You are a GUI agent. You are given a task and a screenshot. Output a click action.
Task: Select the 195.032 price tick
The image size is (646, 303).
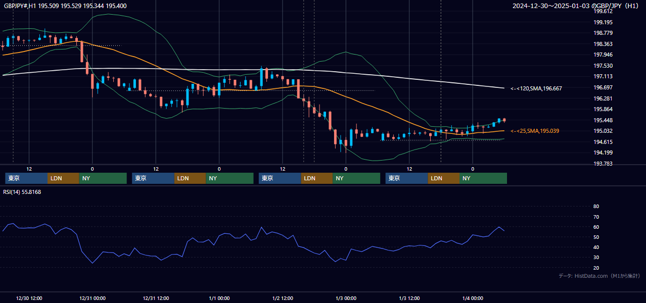click(603, 131)
